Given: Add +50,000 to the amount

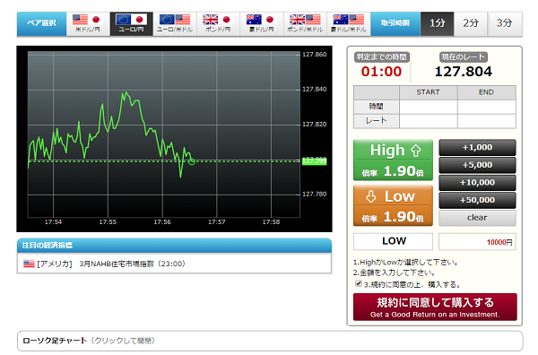Looking at the screenshot, I should click(x=477, y=200).
